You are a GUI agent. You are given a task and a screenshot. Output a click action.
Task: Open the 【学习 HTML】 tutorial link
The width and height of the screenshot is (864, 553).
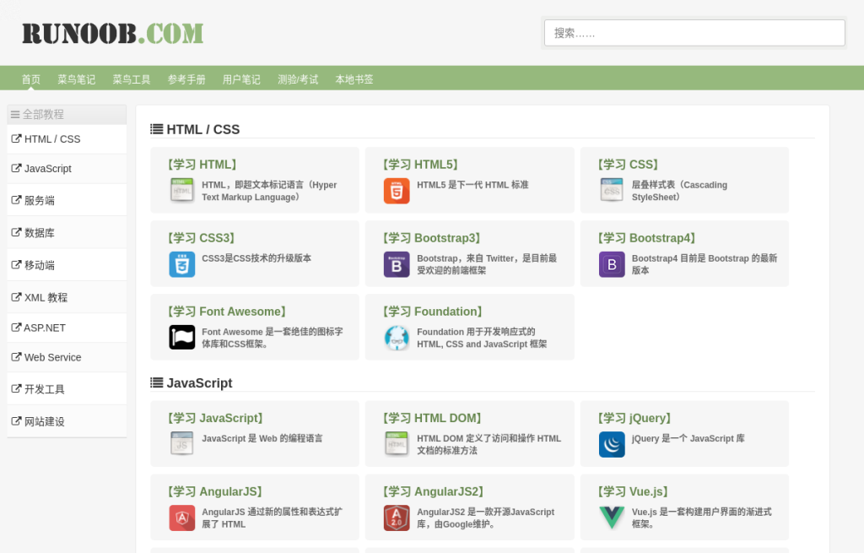coord(202,165)
